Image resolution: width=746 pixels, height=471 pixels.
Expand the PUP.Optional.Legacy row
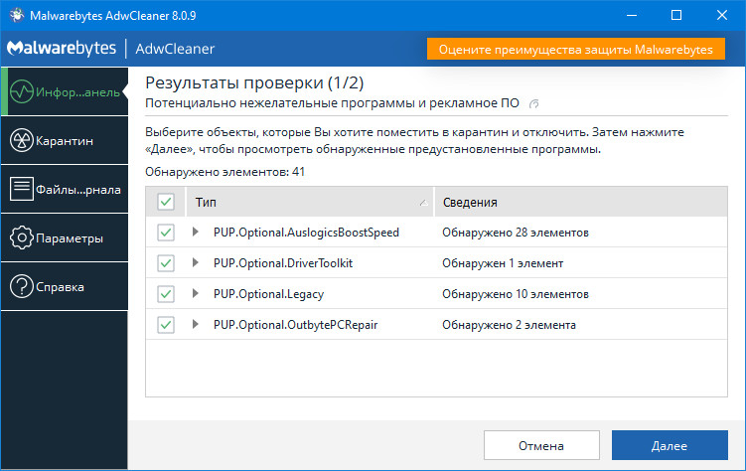pyautogui.click(x=195, y=293)
